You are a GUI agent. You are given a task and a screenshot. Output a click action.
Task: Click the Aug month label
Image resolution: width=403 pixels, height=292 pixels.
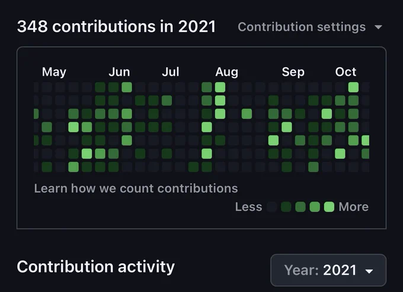(x=226, y=72)
